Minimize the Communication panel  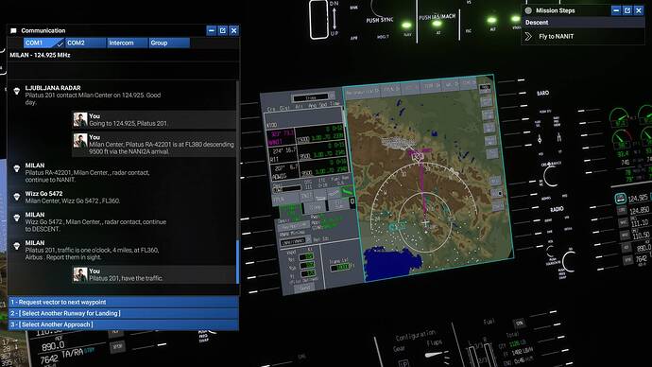pos(212,30)
